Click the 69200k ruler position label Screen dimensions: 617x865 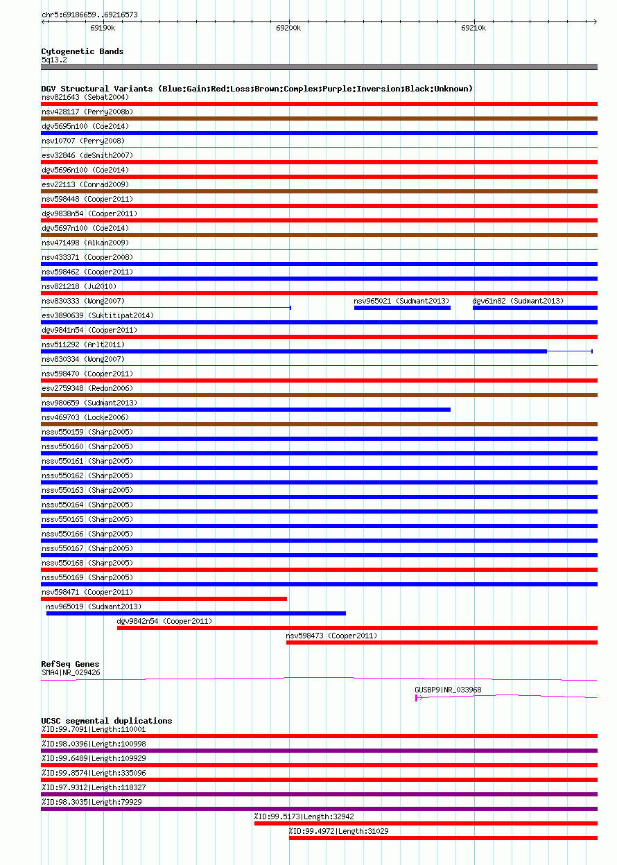[x=288, y=28]
